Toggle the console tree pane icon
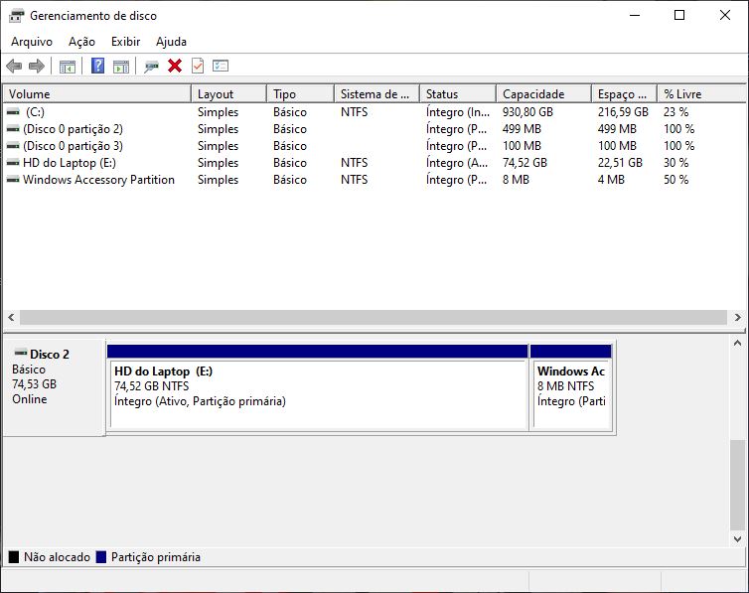This screenshot has width=749, height=593. [68, 66]
